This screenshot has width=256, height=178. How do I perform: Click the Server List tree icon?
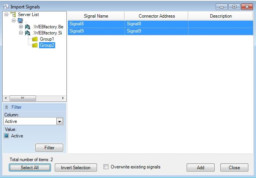(x=13, y=15)
